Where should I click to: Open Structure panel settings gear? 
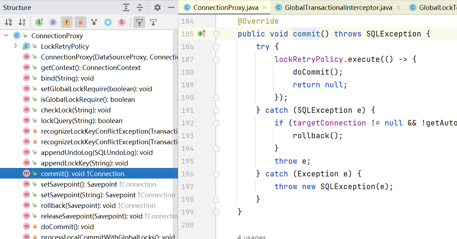point(158,7)
